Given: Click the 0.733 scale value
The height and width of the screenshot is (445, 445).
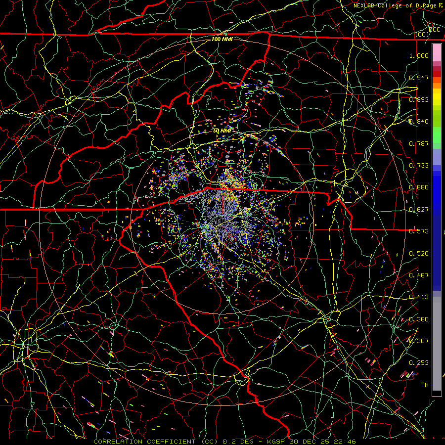Looking at the screenshot, I should [419, 165].
